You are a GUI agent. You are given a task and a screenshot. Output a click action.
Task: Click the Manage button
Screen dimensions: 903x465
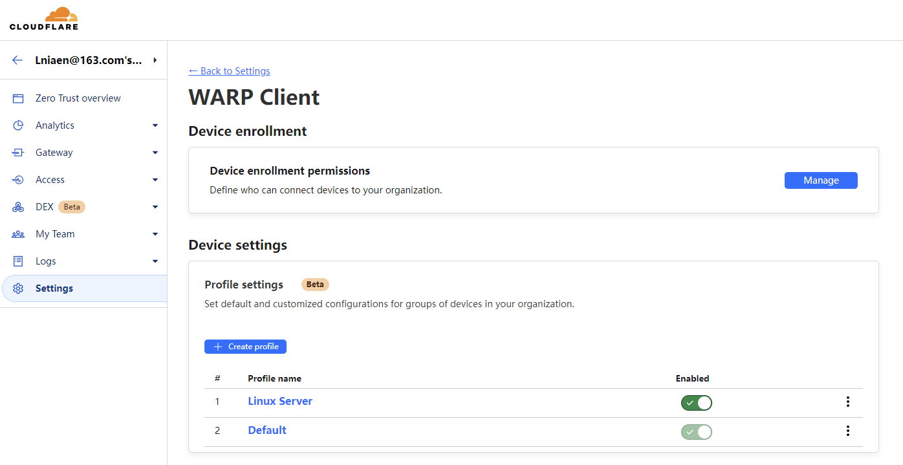click(x=821, y=180)
